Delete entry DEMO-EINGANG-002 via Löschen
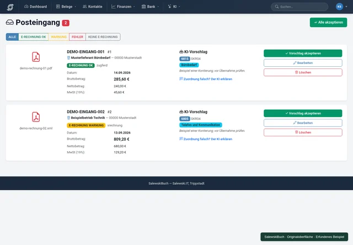This screenshot has width=353, height=245. click(303, 132)
